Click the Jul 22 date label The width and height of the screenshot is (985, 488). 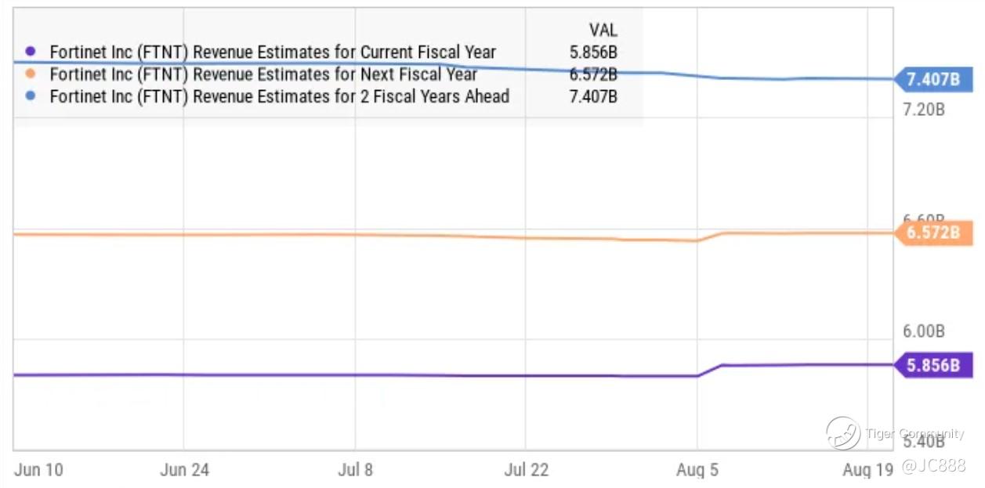tap(527, 470)
